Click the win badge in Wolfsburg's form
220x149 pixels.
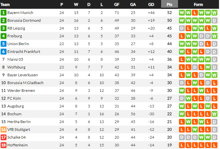tap(208, 67)
